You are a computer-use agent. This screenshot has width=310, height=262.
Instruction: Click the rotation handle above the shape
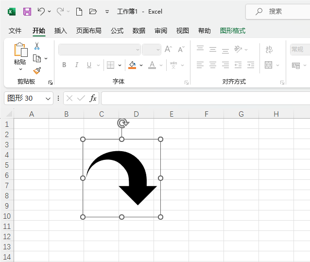coord(122,123)
